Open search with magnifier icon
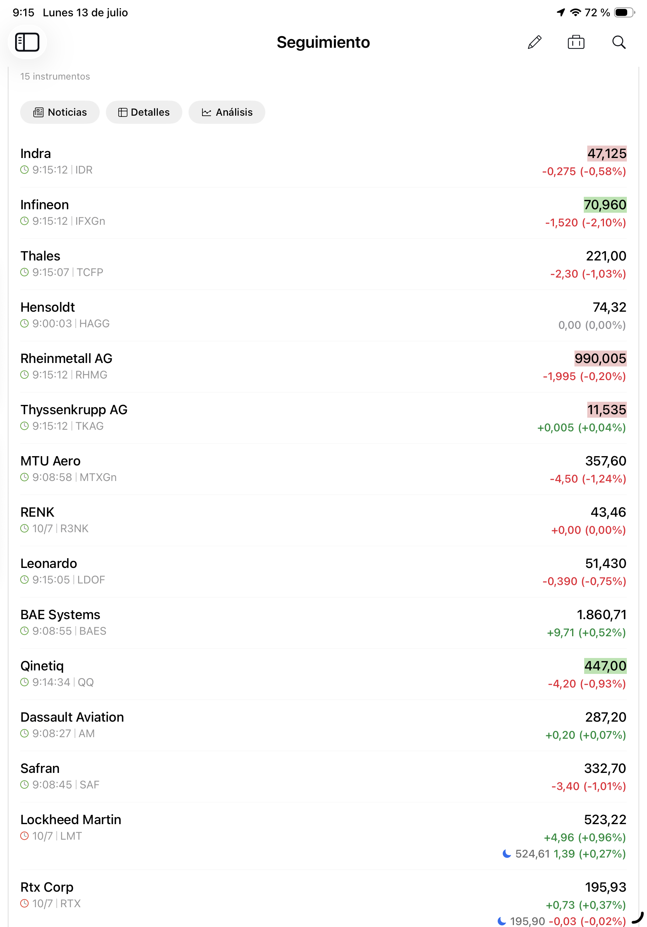The image size is (647, 927). pyautogui.click(x=618, y=42)
